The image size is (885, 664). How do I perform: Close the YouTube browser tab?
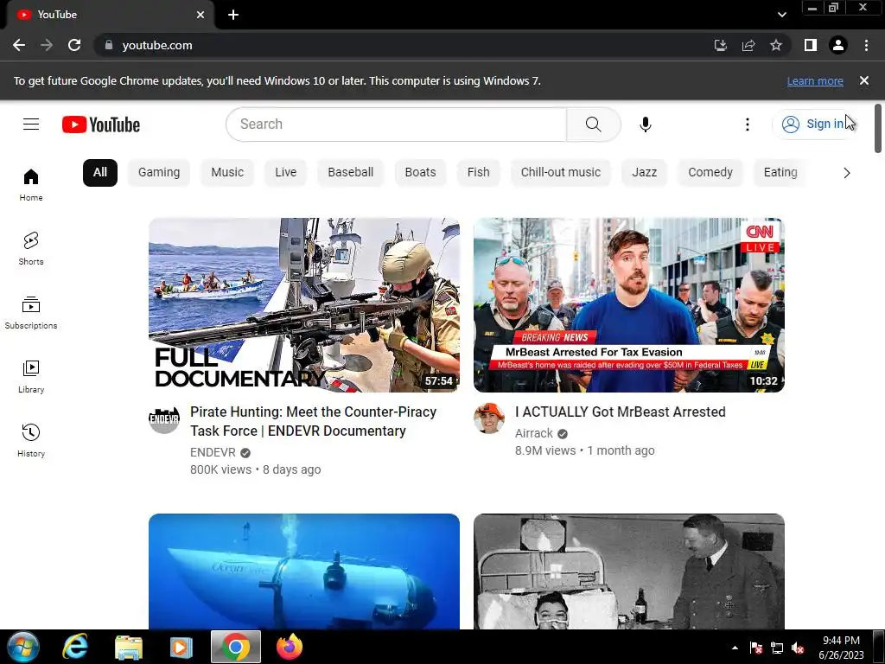201,15
